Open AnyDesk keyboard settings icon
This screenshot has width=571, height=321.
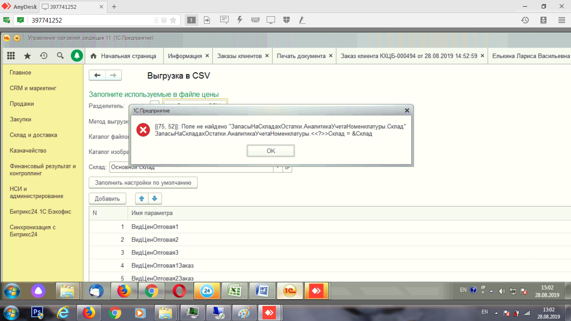(255, 20)
